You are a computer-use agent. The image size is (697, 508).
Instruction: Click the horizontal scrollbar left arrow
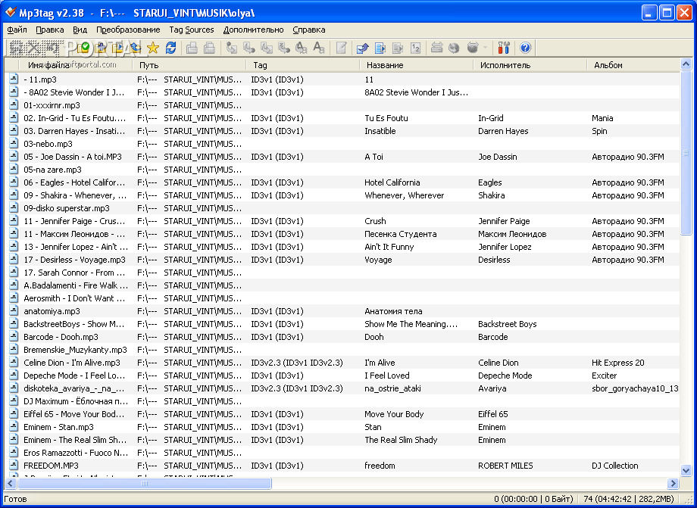tap(11, 484)
